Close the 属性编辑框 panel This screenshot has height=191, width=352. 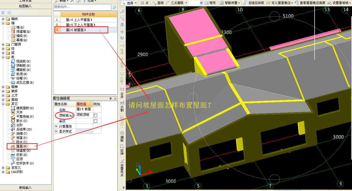[x=115, y=99]
